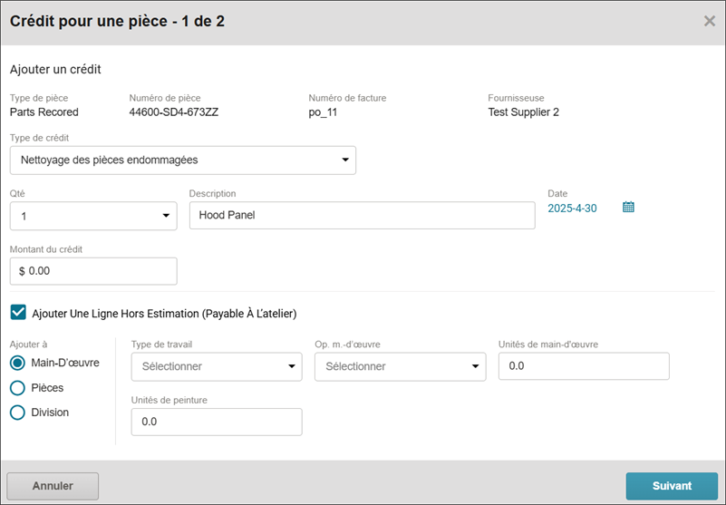Click the Unités de peinture field
Screen dimensions: 726x505
[x=217, y=422]
